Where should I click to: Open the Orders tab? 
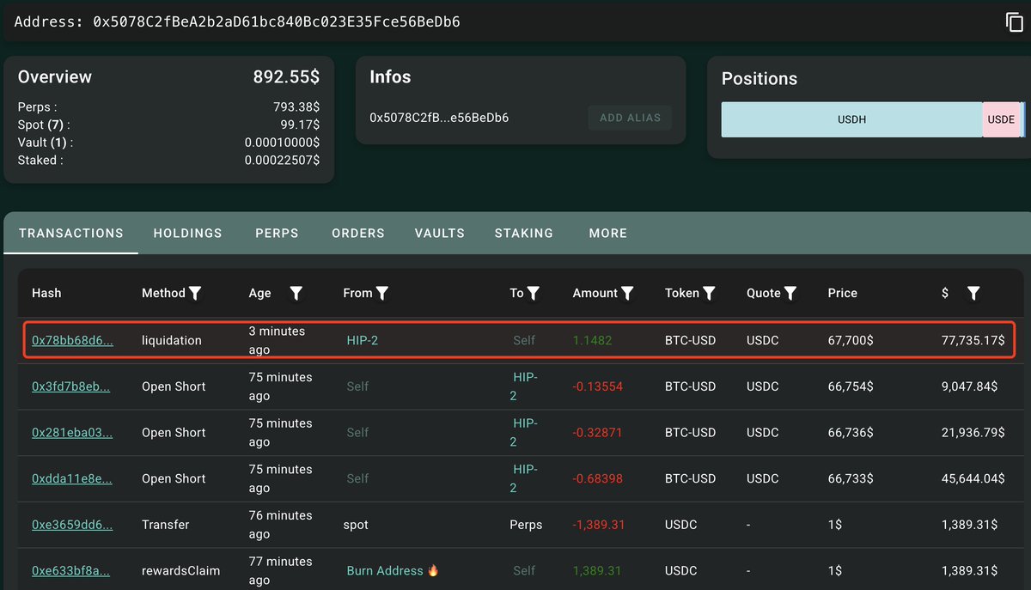tap(358, 234)
